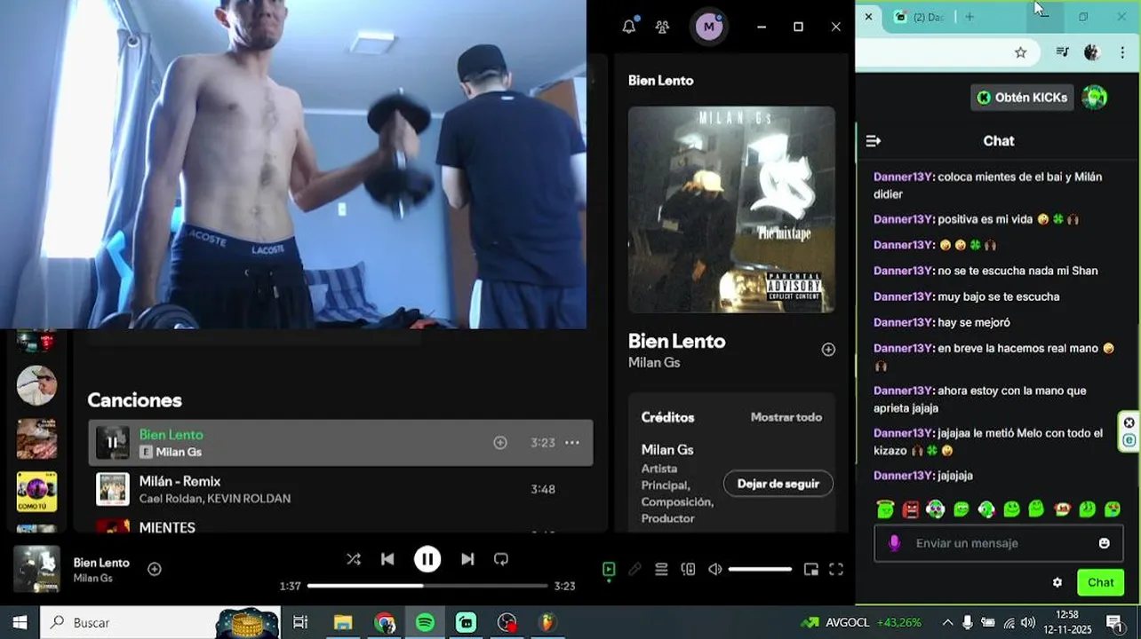Open the round artist avatar in the sidebar
The height and width of the screenshot is (639, 1141).
coord(36,385)
